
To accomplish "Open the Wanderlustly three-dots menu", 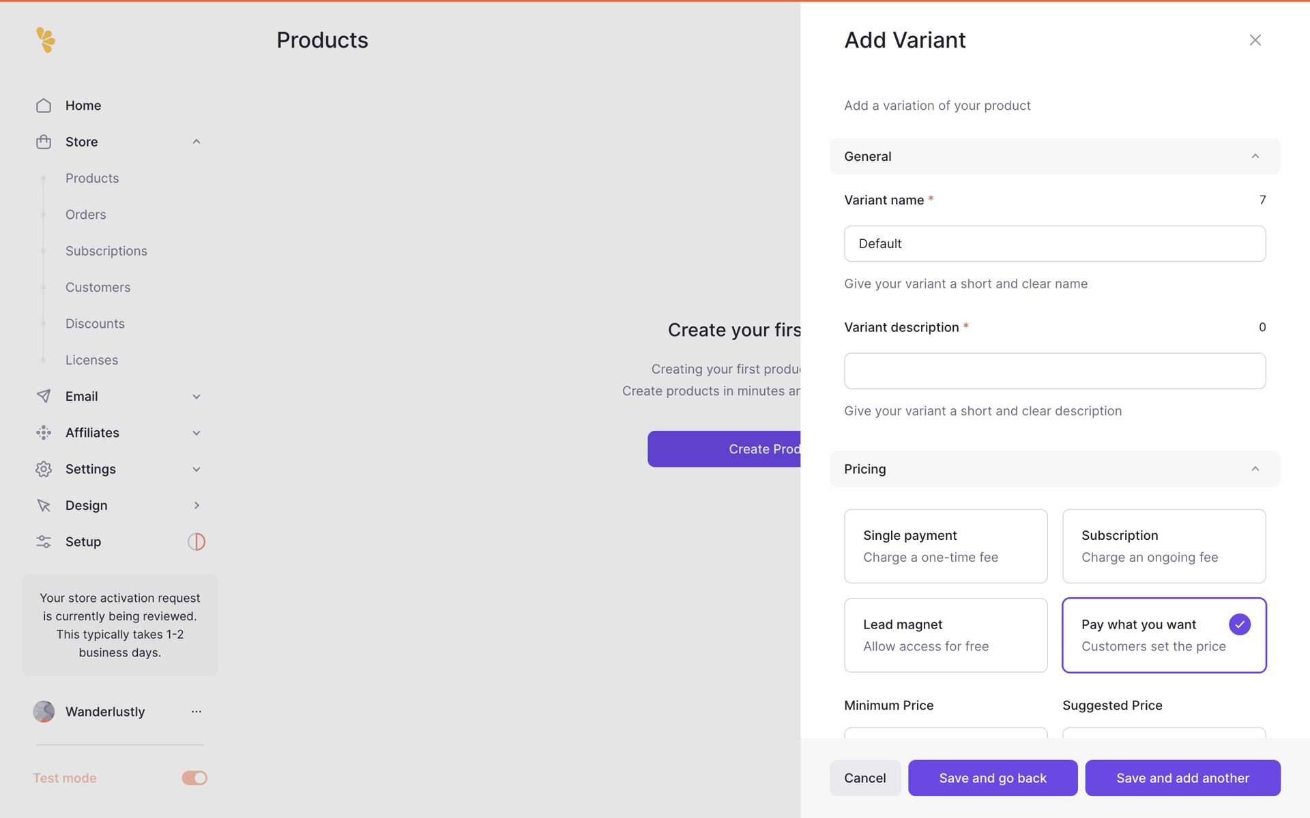I will click(196, 712).
